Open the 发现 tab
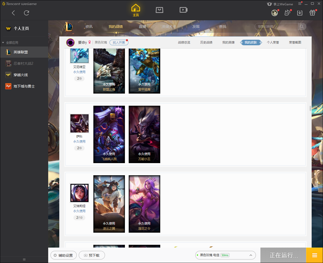This screenshot has height=263, width=323. (196, 27)
